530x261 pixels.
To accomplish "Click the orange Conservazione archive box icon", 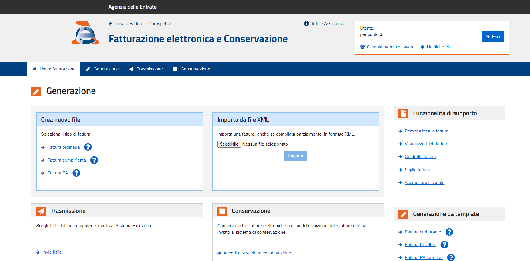I will tap(222, 211).
